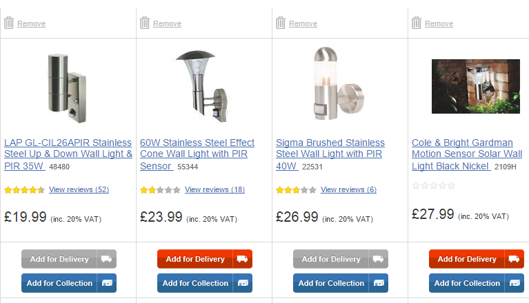Screen dimensions: 529x303
Task: Click empty star rating of Cole & Bright light
Action: [x=434, y=185]
